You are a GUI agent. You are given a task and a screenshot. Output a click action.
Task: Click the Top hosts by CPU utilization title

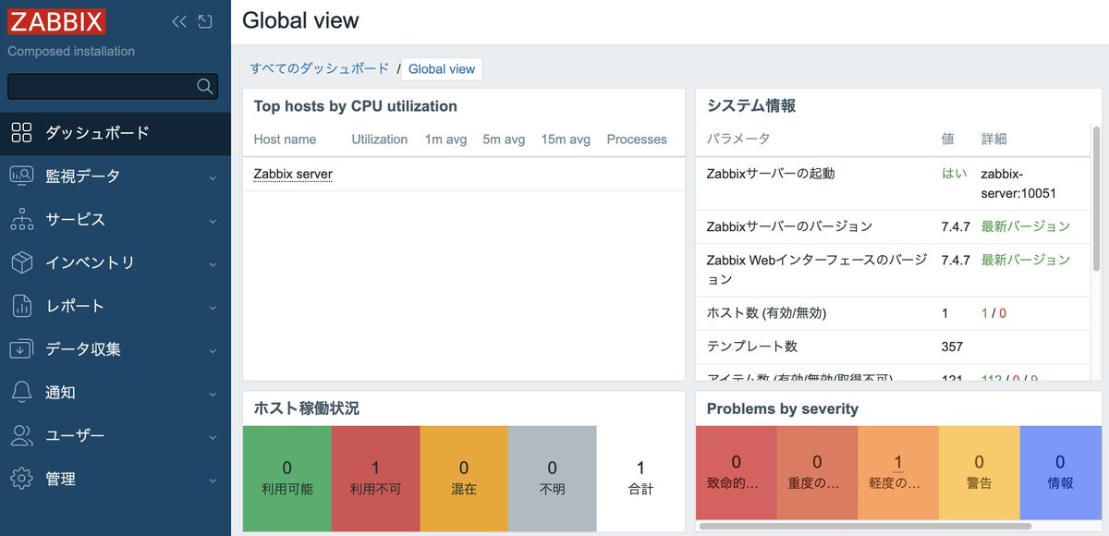pos(356,106)
